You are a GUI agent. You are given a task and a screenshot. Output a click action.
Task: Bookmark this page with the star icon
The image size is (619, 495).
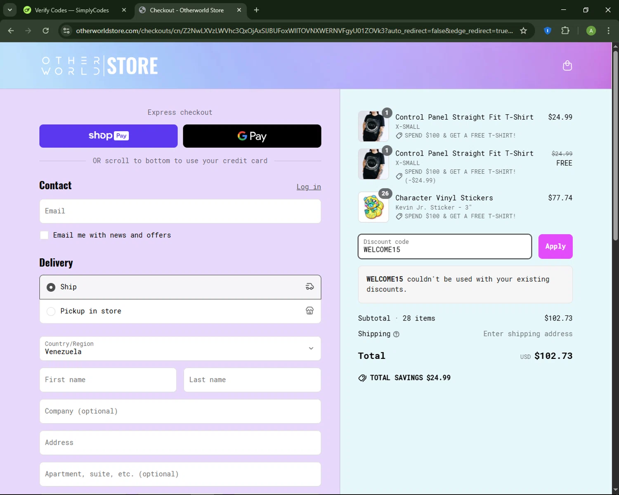pyautogui.click(x=523, y=31)
